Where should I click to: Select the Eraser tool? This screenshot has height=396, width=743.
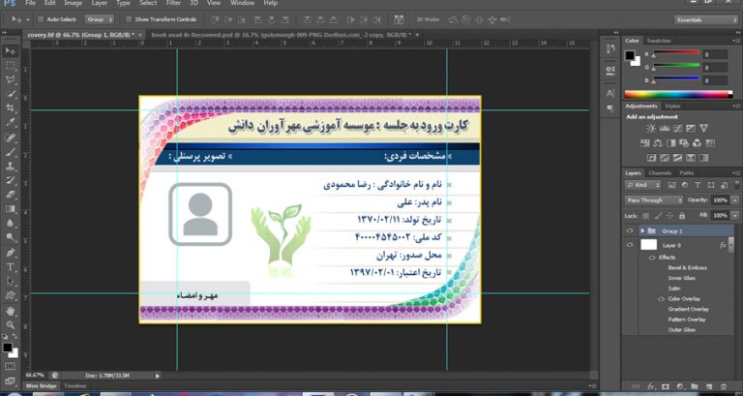tap(10, 195)
